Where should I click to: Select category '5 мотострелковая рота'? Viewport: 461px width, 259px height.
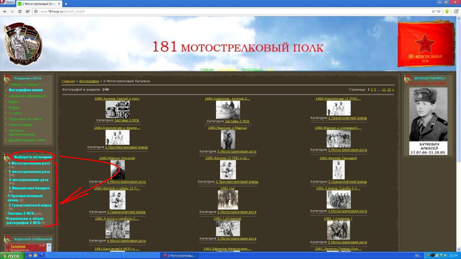[x=29, y=172]
